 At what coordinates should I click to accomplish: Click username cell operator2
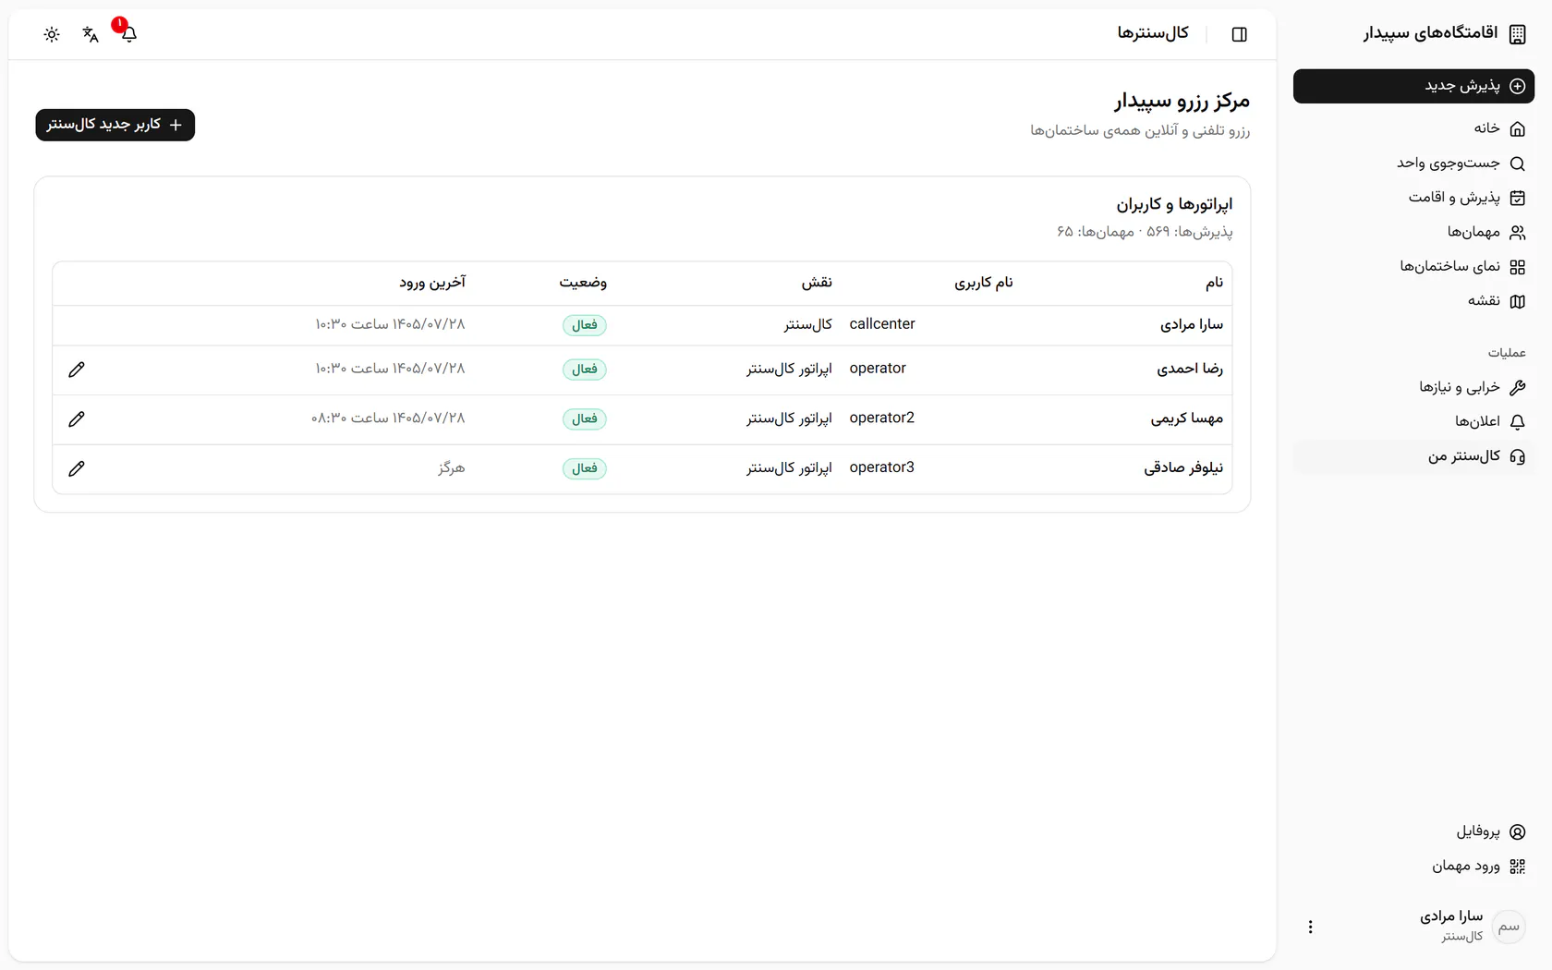(882, 418)
